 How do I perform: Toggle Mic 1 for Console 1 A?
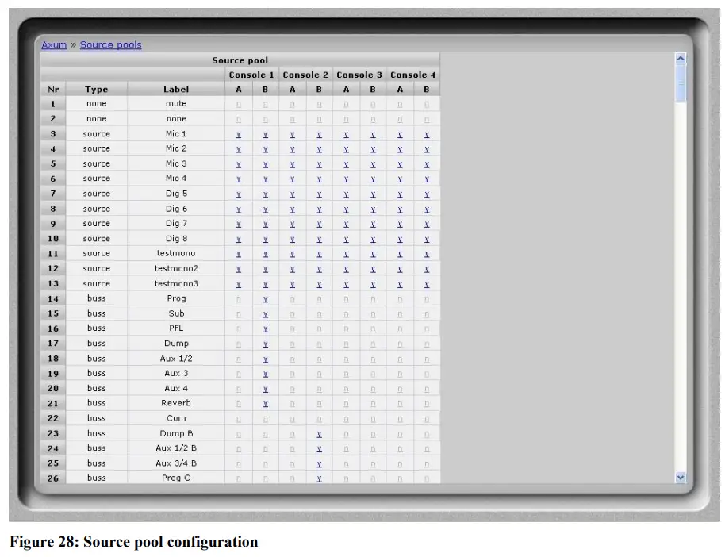point(239,135)
